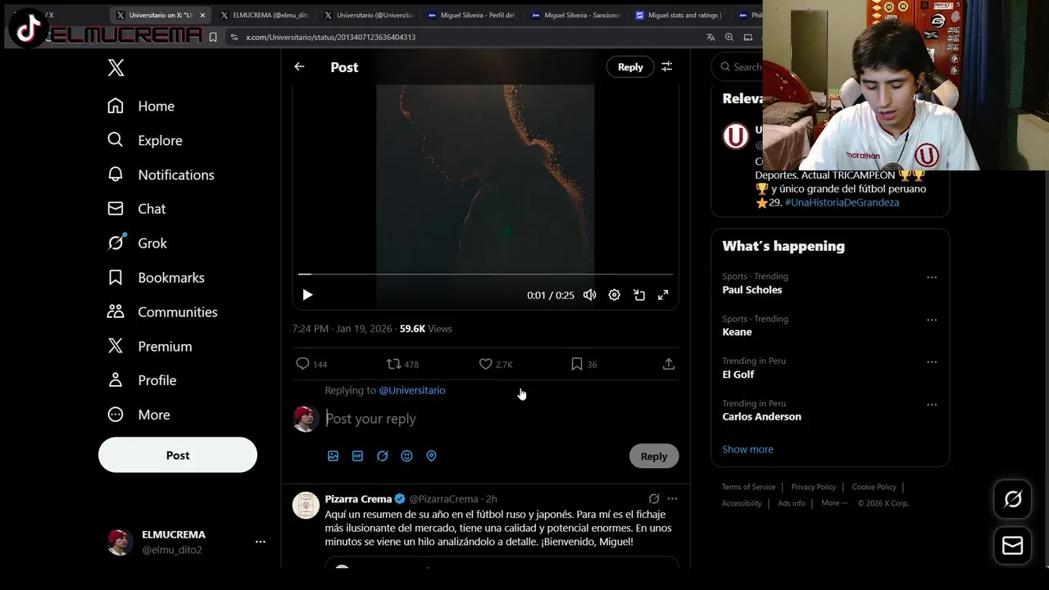Open options for Keane trend
1049x590 pixels.
tap(932, 320)
